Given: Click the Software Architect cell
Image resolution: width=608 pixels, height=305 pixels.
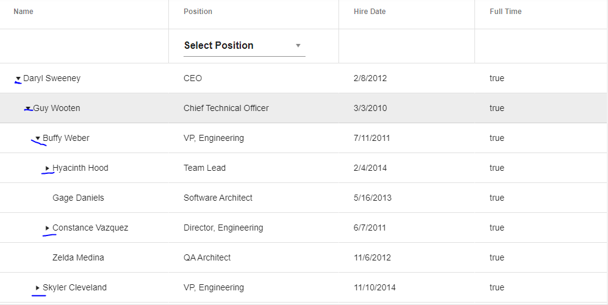Looking at the screenshot, I should click(x=218, y=198).
